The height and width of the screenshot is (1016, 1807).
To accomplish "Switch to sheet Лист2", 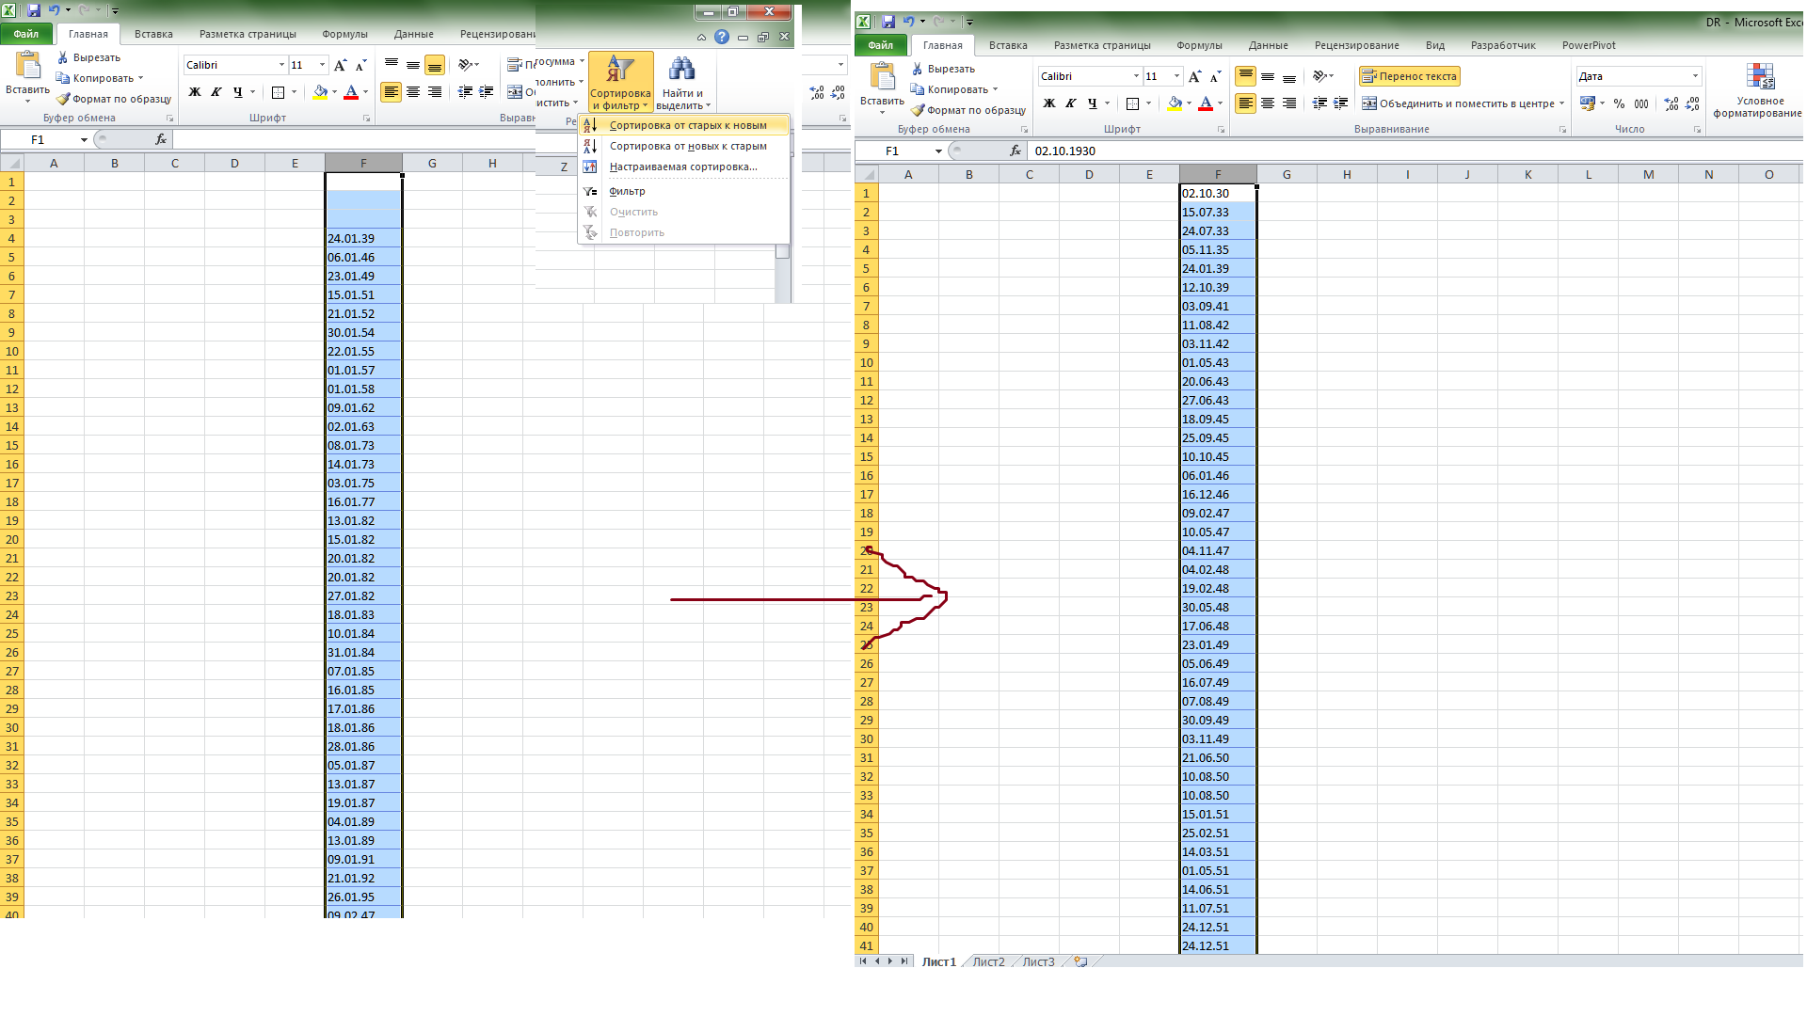I will point(988,961).
